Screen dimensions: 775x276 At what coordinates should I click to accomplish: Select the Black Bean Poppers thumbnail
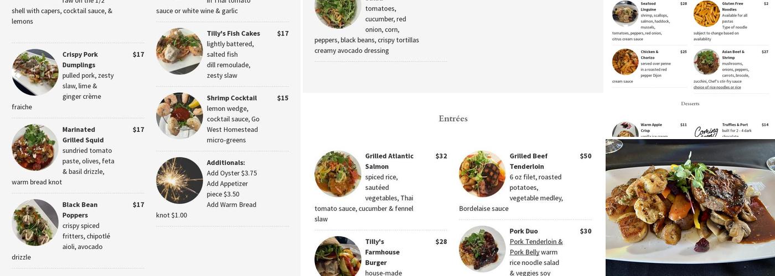(35, 222)
